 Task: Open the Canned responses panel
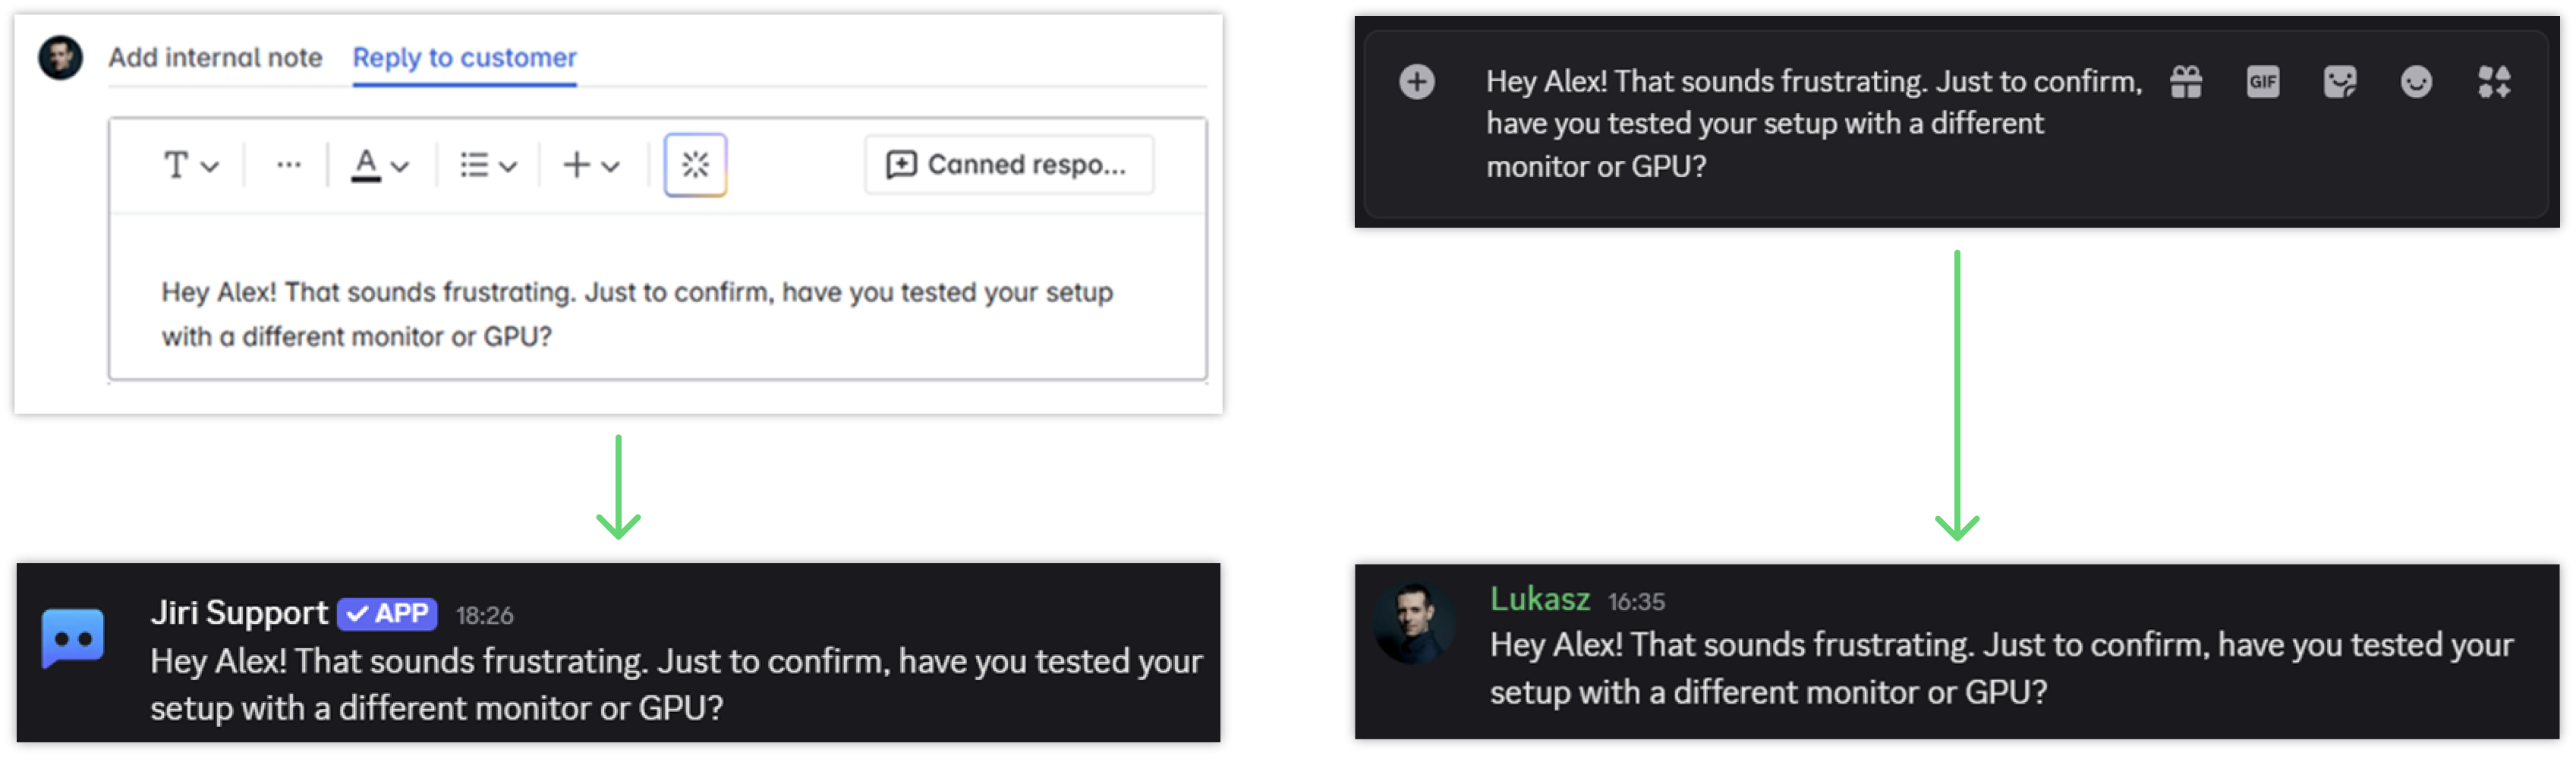pos(1007,164)
